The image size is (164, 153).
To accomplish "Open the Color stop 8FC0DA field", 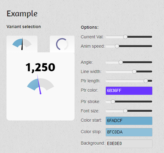I will pyautogui.click(x=129, y=132).
